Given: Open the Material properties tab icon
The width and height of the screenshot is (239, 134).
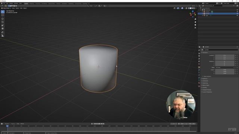Looking at the screenshot, I should (199, 83).
